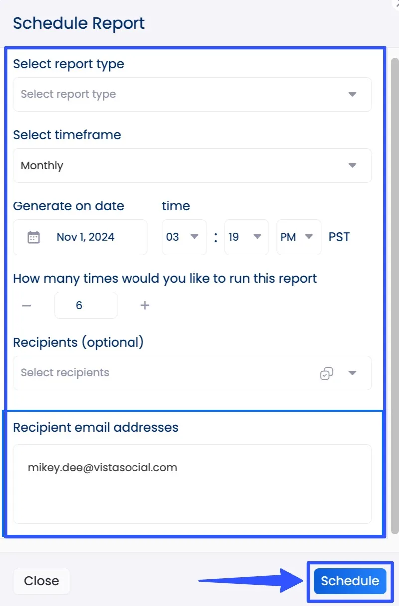Open the hour dropdown showing 03
The width and height of the screenshot is (399, 606).
(x=184, y=237)
